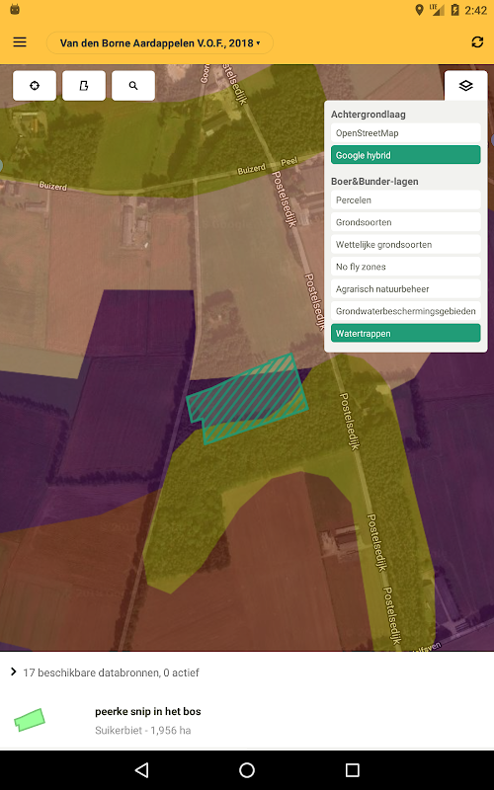Tap Android back navigation button

pyautogui.click(x=141, y=770)
